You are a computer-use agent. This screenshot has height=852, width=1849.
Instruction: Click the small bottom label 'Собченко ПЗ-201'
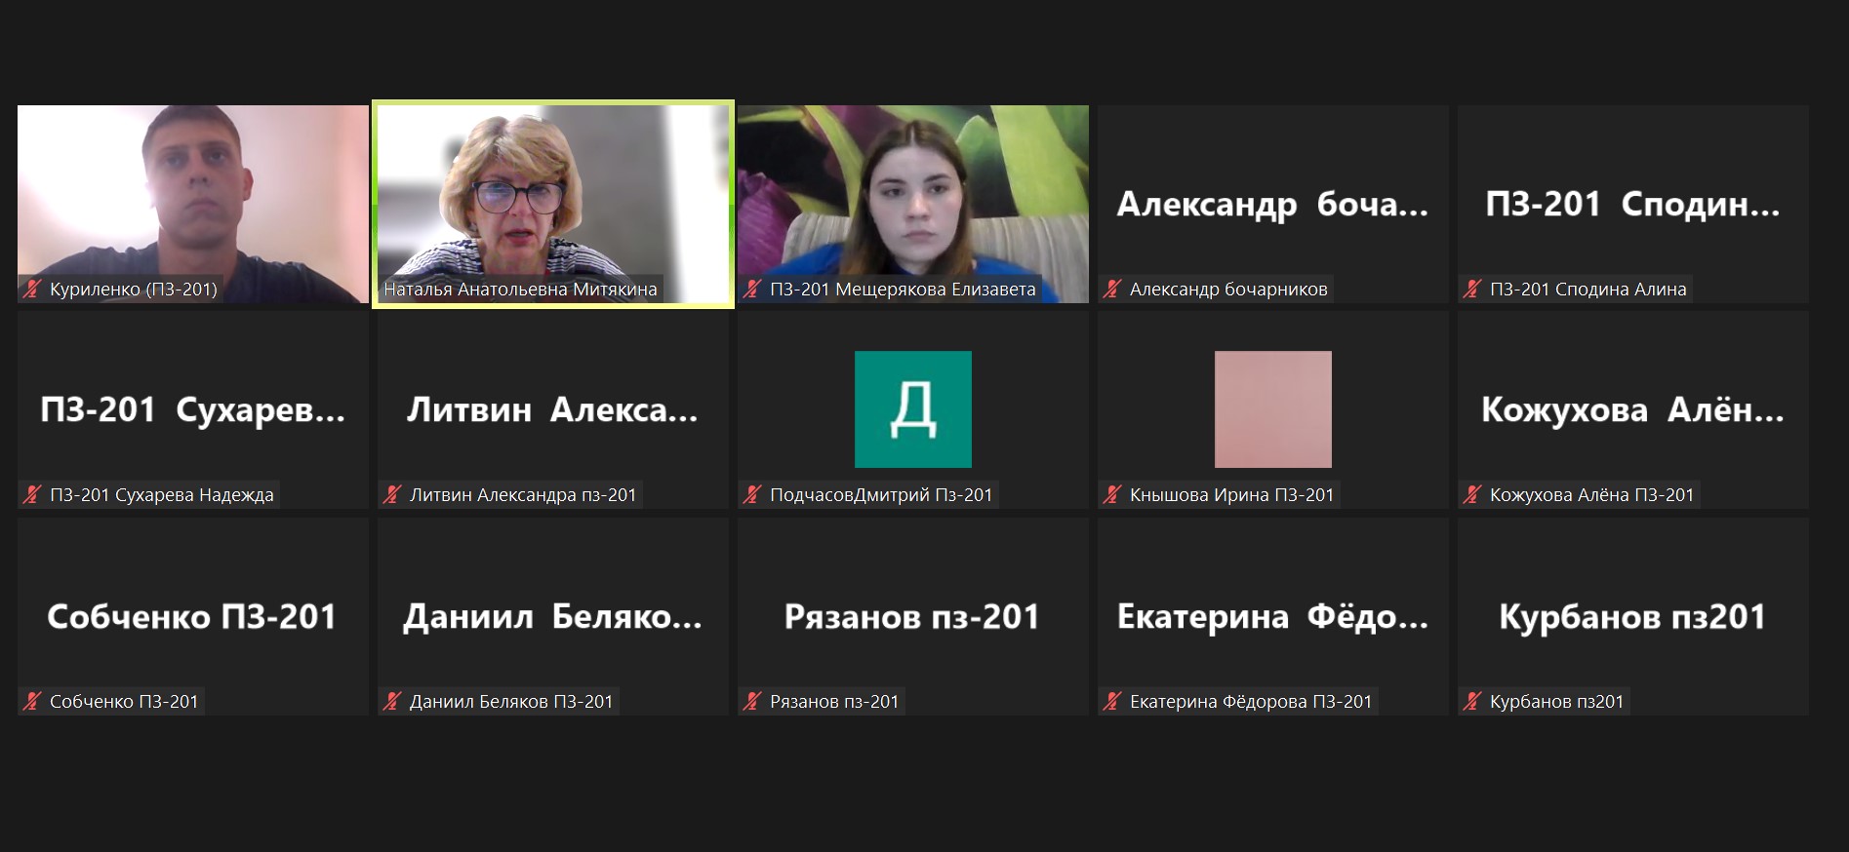[124, 701]
